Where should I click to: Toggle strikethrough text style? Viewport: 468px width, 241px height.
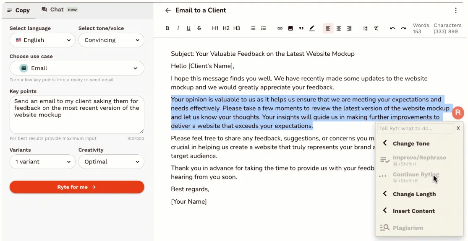click(199, 29)
